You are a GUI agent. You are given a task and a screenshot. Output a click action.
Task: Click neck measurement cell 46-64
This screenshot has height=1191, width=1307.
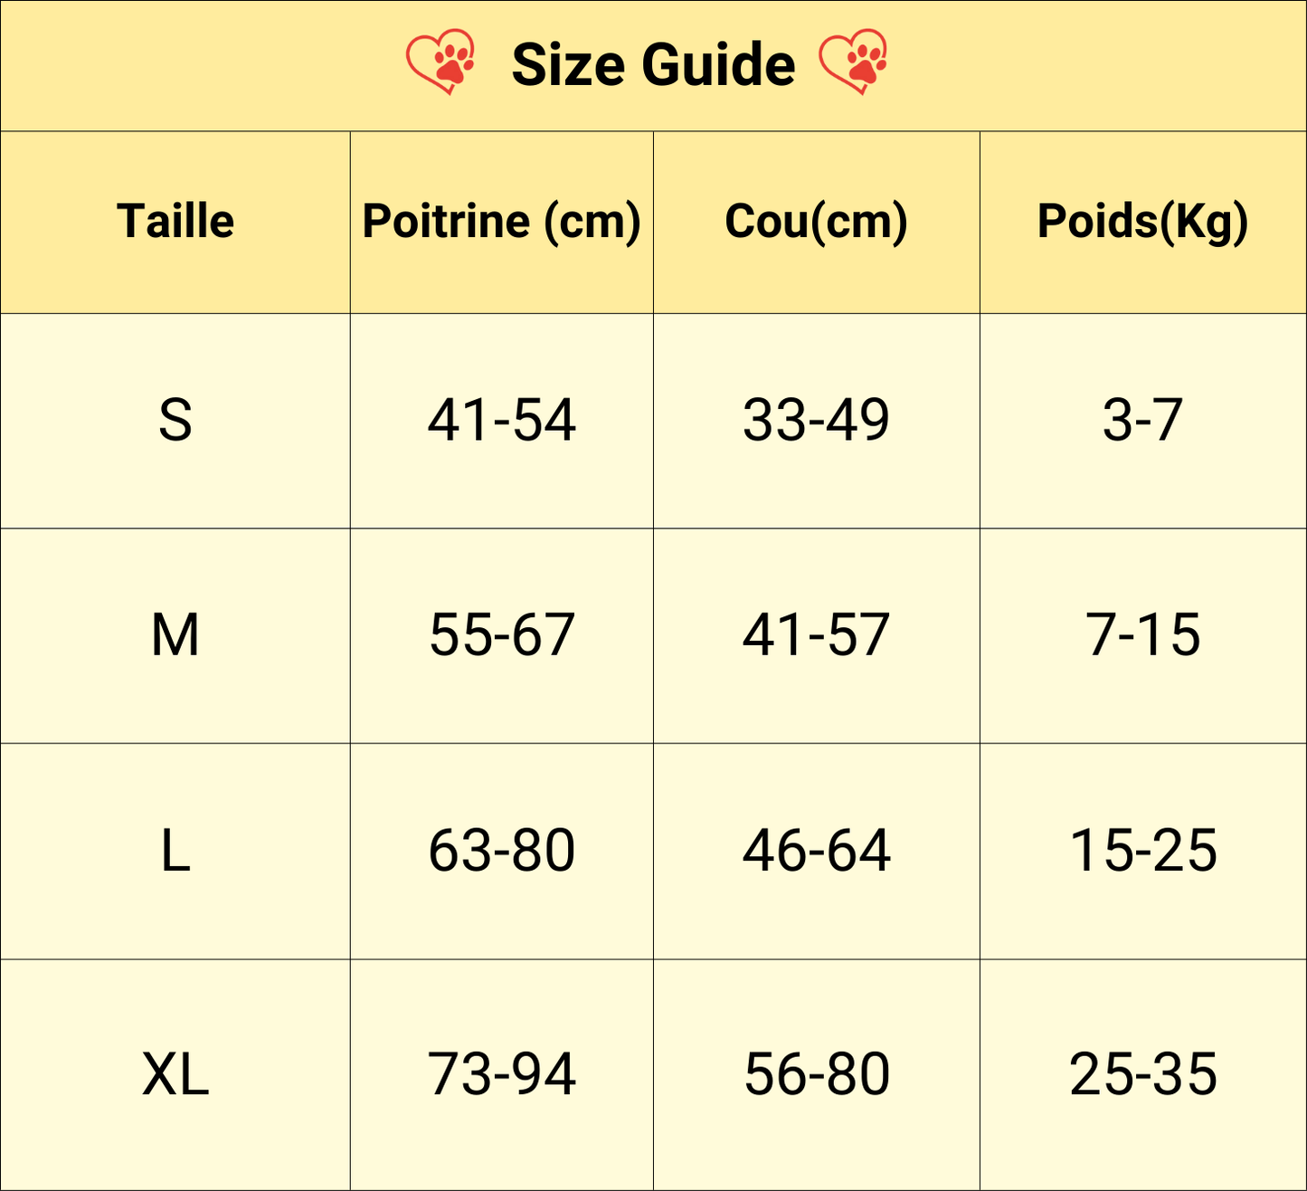click(x=816, y=851)
